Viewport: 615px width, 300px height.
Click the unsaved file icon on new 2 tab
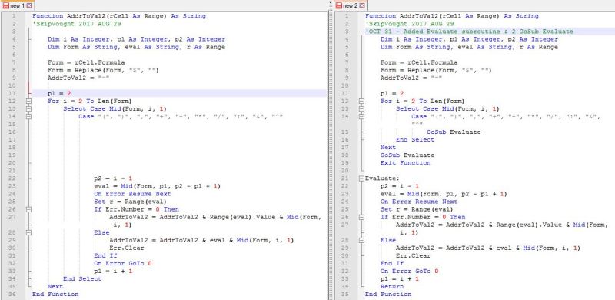click(338, 5)
